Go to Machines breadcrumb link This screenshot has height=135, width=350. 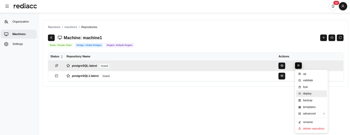pyautogui.click(x=54, y=27)
